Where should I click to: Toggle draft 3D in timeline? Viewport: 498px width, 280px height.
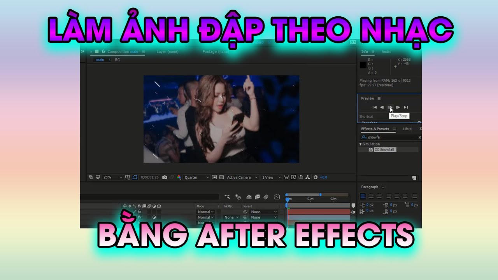238,197
